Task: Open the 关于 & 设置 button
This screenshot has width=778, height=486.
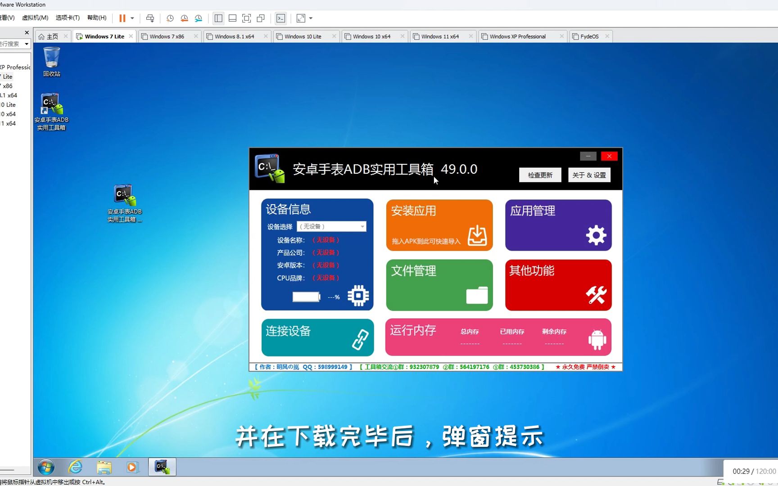Action: click(x=589, y=175)
